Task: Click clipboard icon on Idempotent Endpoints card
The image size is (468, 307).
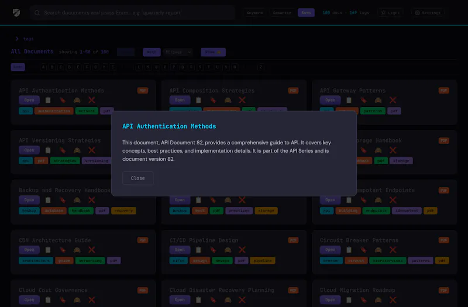Action: (x=349, y=200)
